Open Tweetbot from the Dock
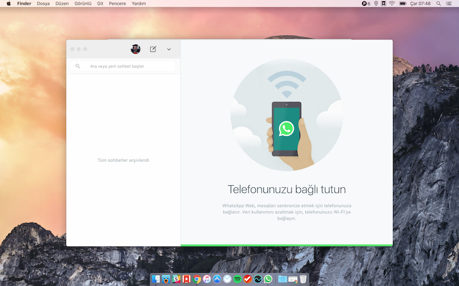The image size is (459, 286). [x=166, y=279]
